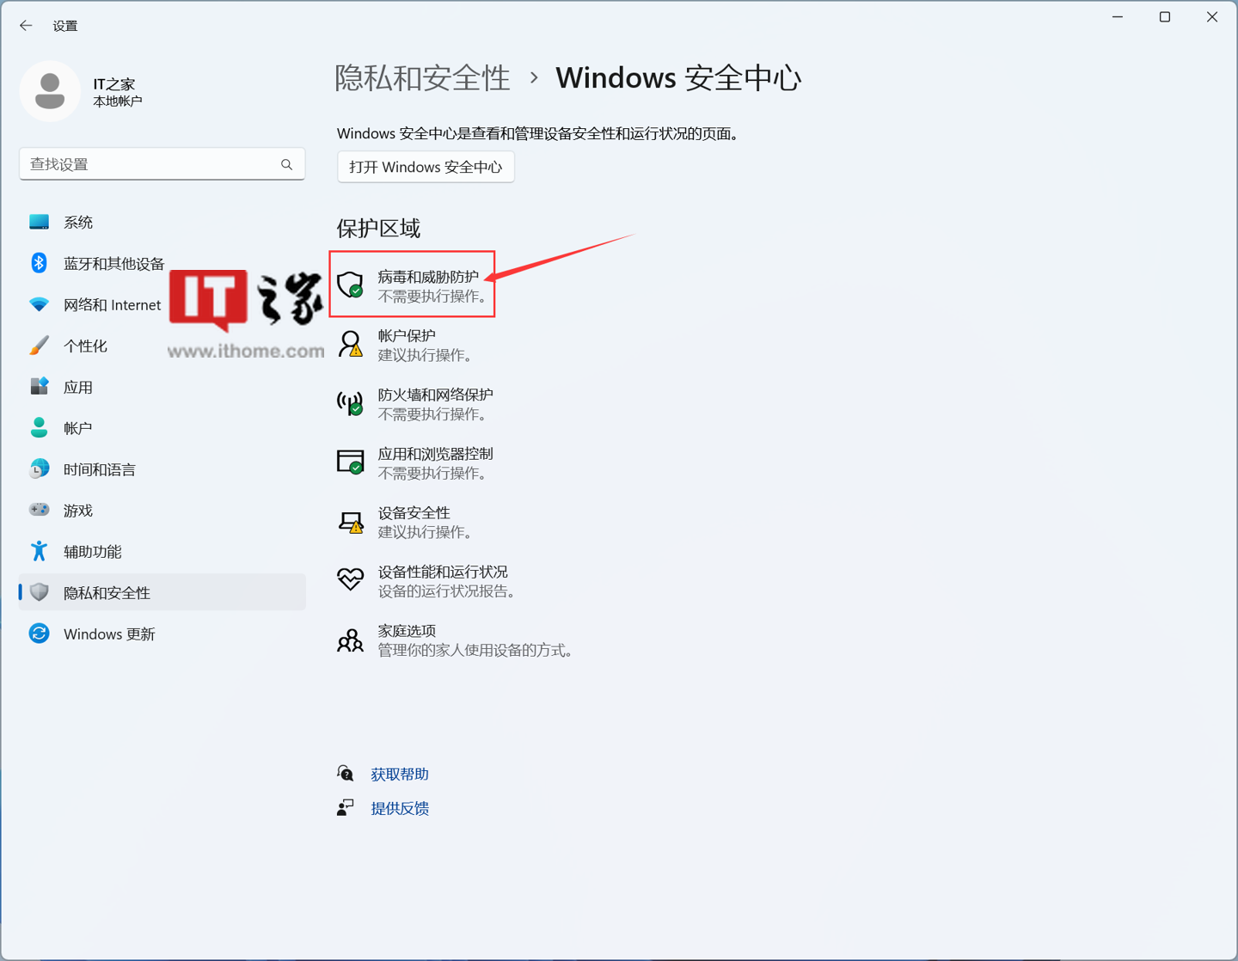Viewport: 1238px width, 961px height.
Task: Click the gaming controller icon
Action: click(39, 510)
